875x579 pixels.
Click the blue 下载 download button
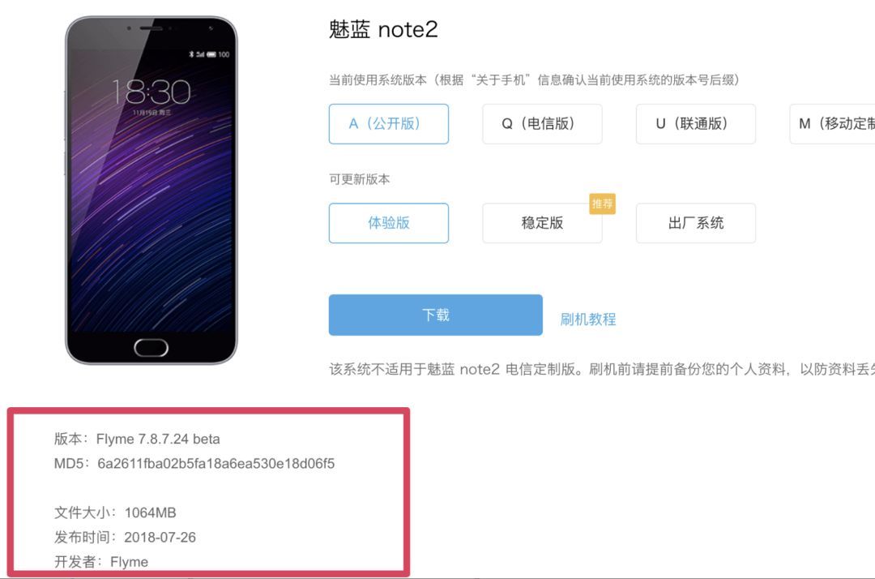[435, 315]
